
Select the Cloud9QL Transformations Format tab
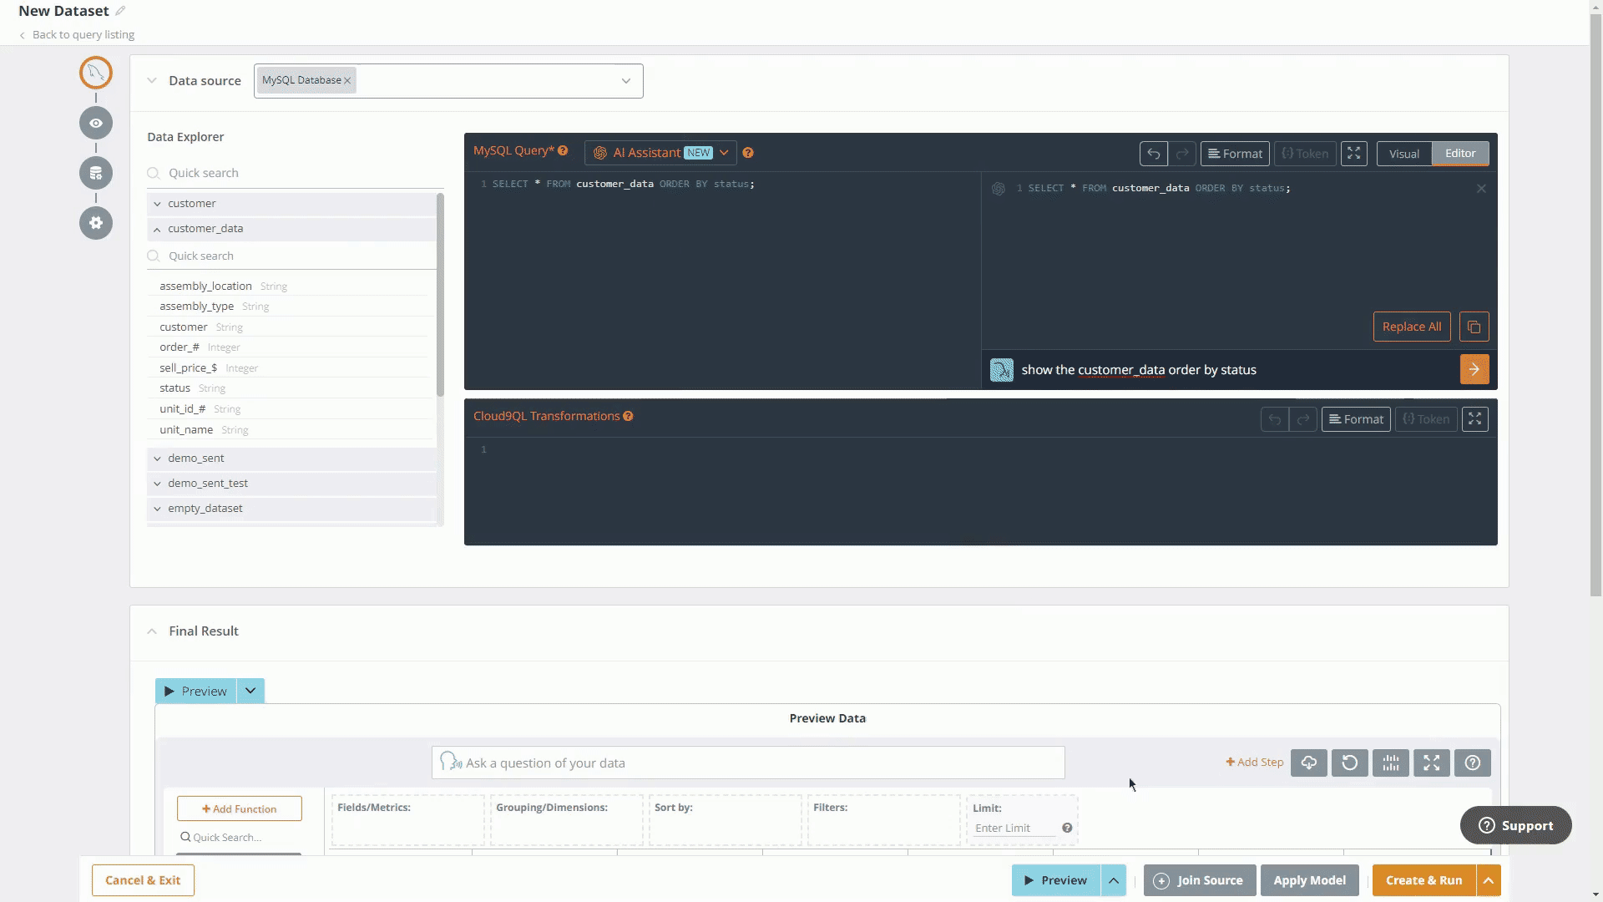1357,418
